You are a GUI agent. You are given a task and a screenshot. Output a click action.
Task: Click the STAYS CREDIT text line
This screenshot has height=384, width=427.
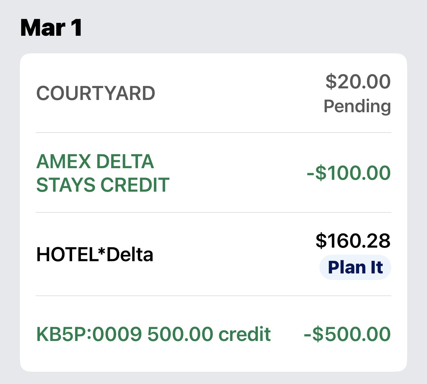pos(103,185)
